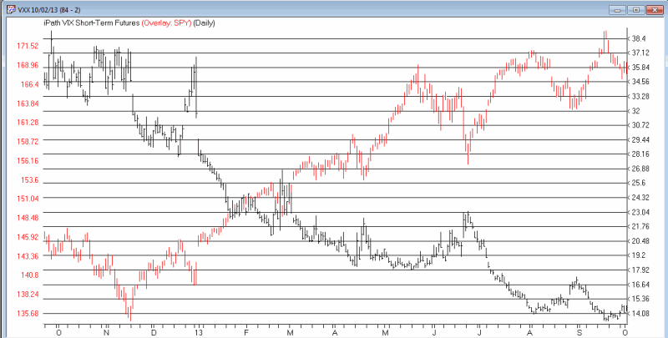Click the 28.16 right axis value

point(640,154)
